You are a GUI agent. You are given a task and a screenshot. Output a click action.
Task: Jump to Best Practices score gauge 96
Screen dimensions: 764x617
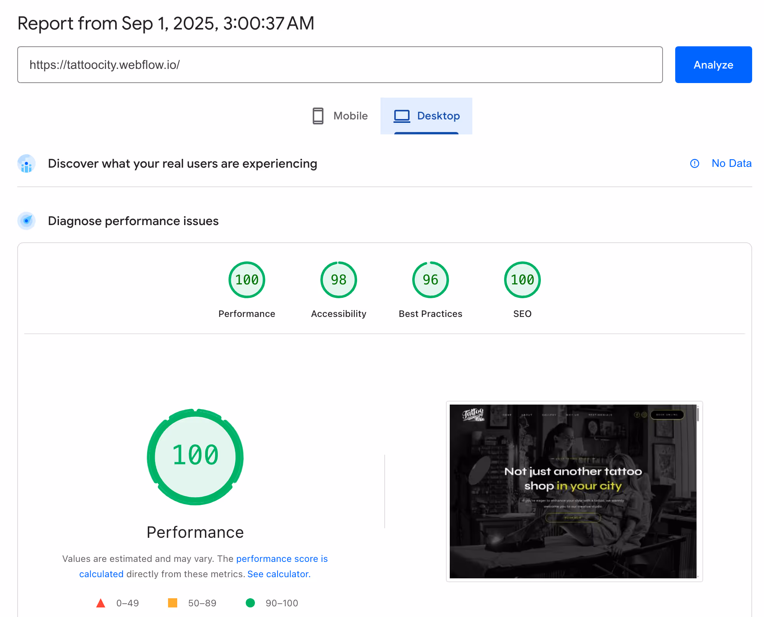[x=431, y=280]
